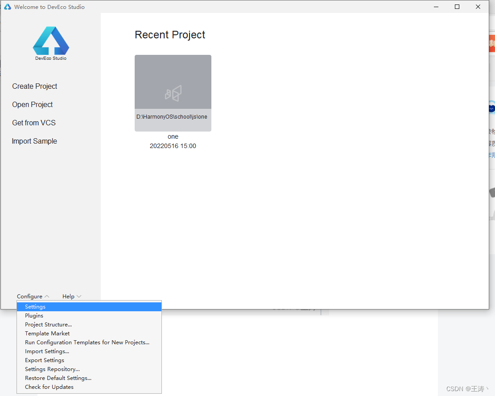Click the project name label 'one'

(x=173, y=136)
